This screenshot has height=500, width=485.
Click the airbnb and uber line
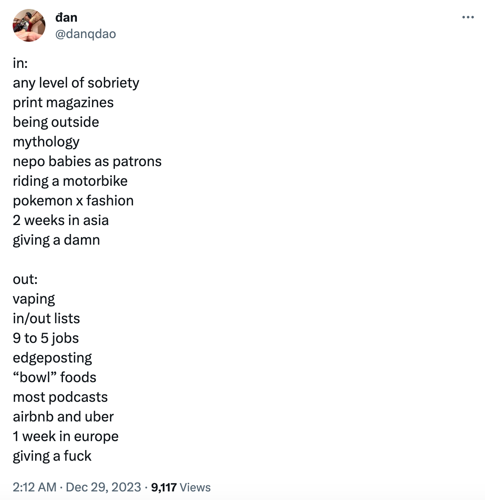coord(63,417)
